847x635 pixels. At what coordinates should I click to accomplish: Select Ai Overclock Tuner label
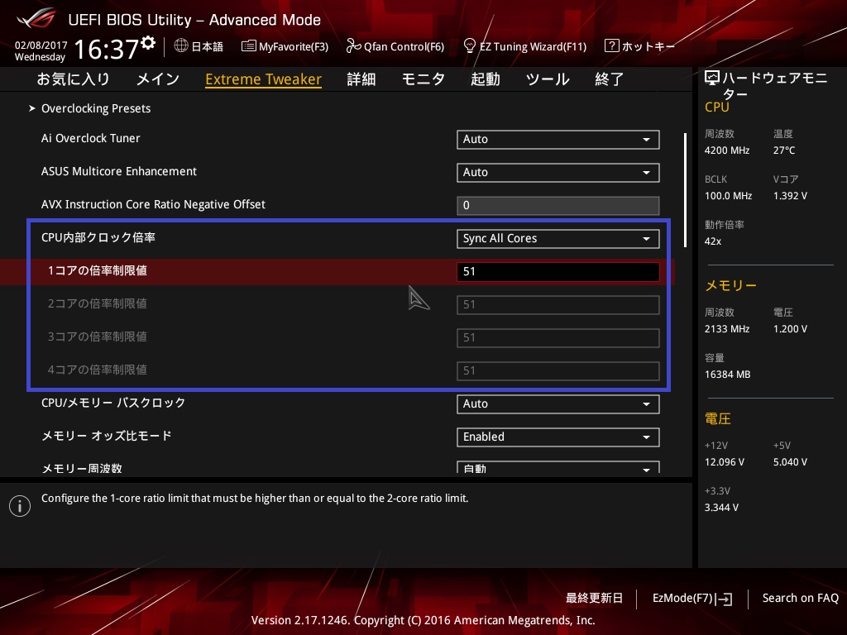pyautogui.click(x=91, y=138)
